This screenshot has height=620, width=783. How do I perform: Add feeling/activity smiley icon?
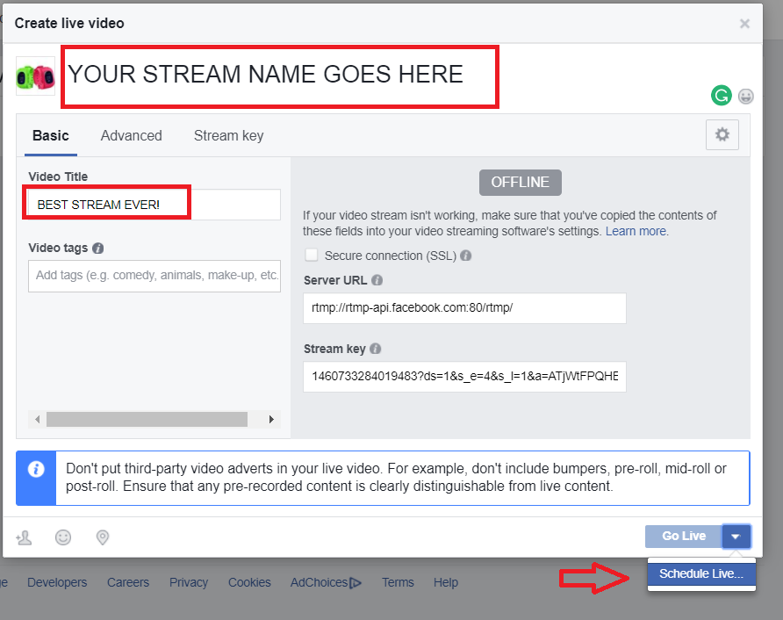pyautogui.click(x=63, y=537)
